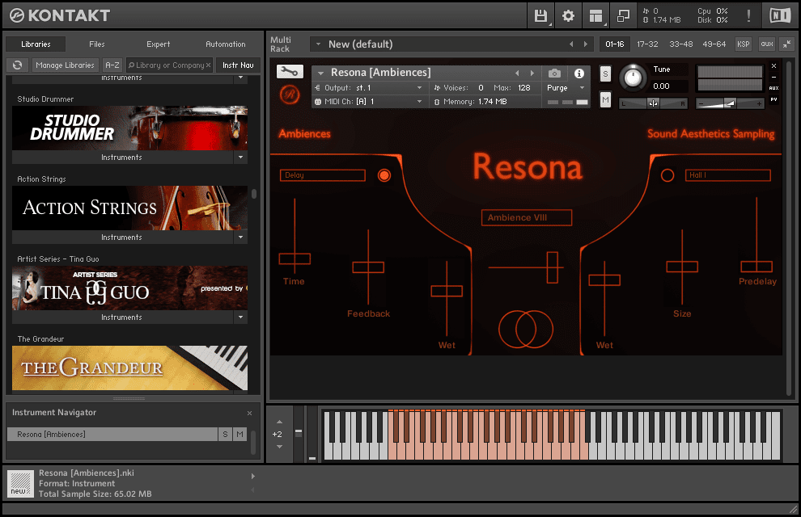Click the instrument pan slider
The width and height of the screenshot is (801, 517).
[653, 103]
